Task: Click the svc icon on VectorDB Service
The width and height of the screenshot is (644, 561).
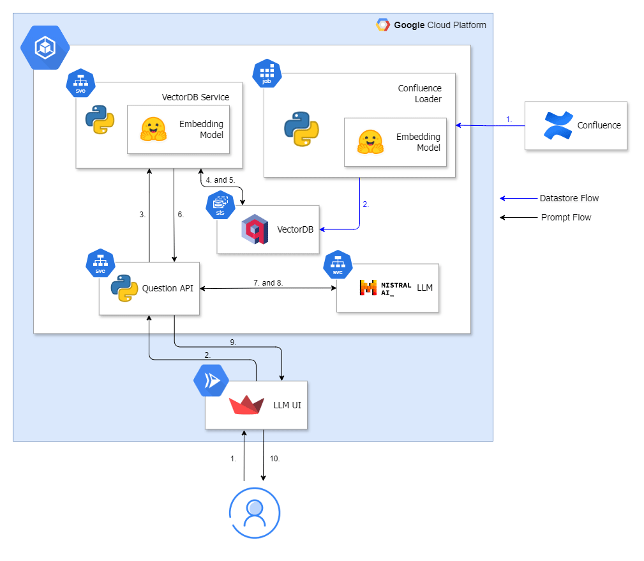Action: click(x=80, y=83)
